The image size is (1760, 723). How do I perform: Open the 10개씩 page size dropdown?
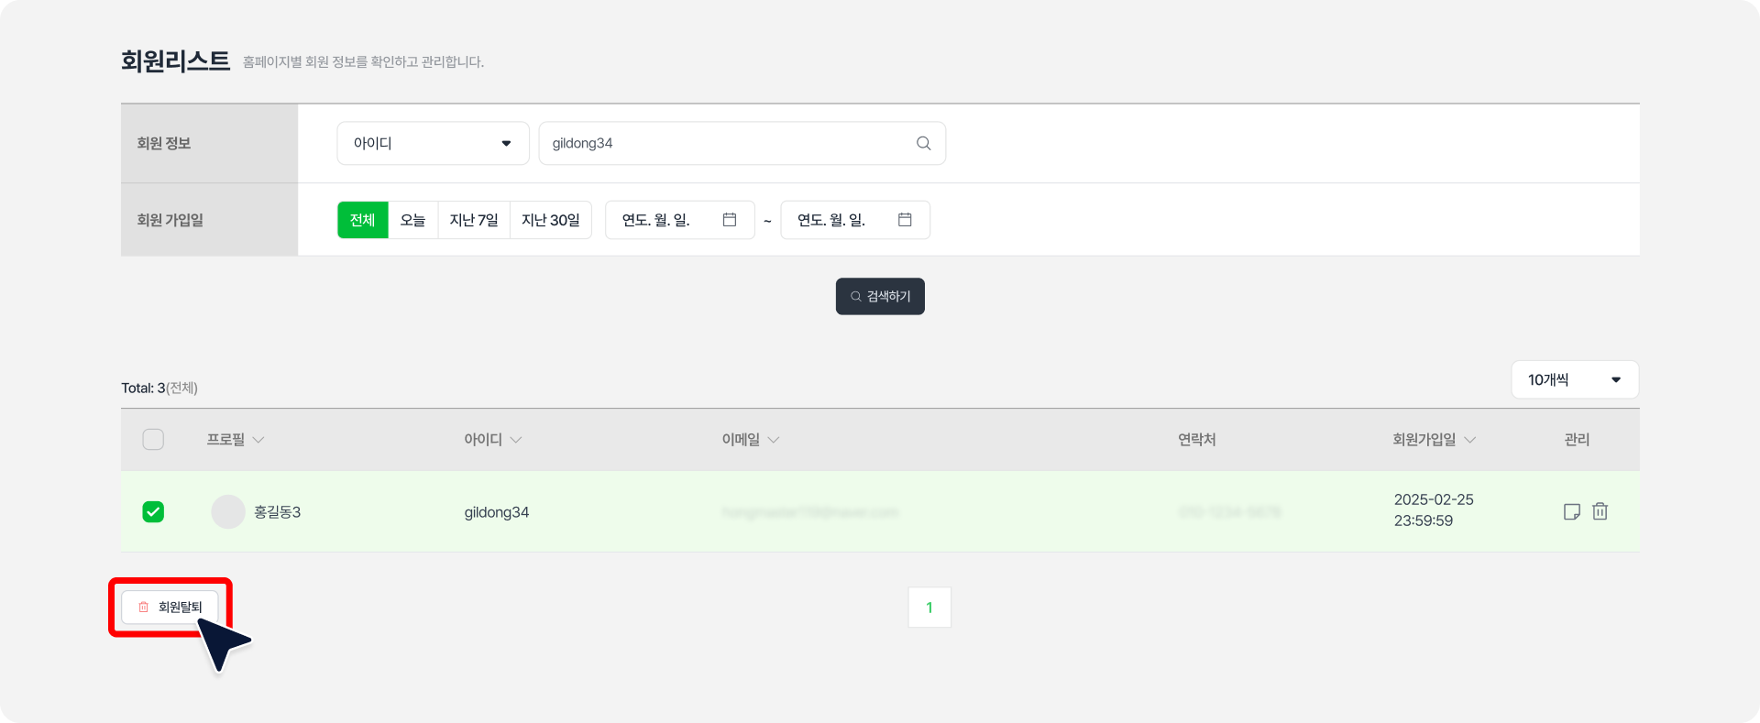pyautogui.click(x=1574, y=379)
